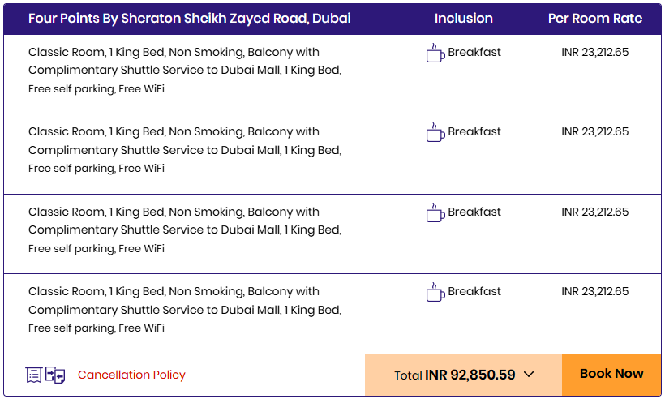Click the Inclusion column header
Viewport: 665px width, 399px height.
point(464,18)
